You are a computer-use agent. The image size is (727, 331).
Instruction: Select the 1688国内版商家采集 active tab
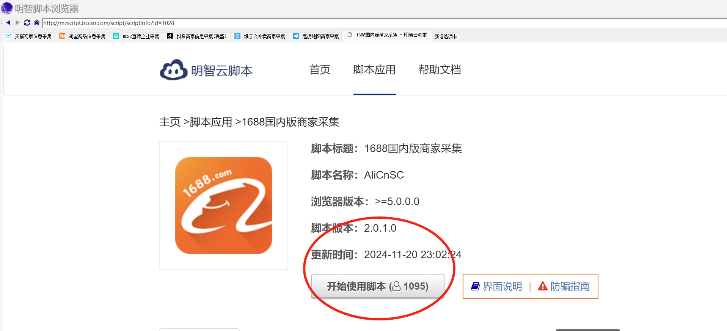click(387, 35)
